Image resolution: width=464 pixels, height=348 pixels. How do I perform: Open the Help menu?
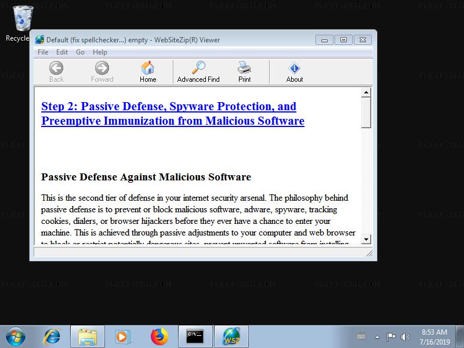point(100,52)
